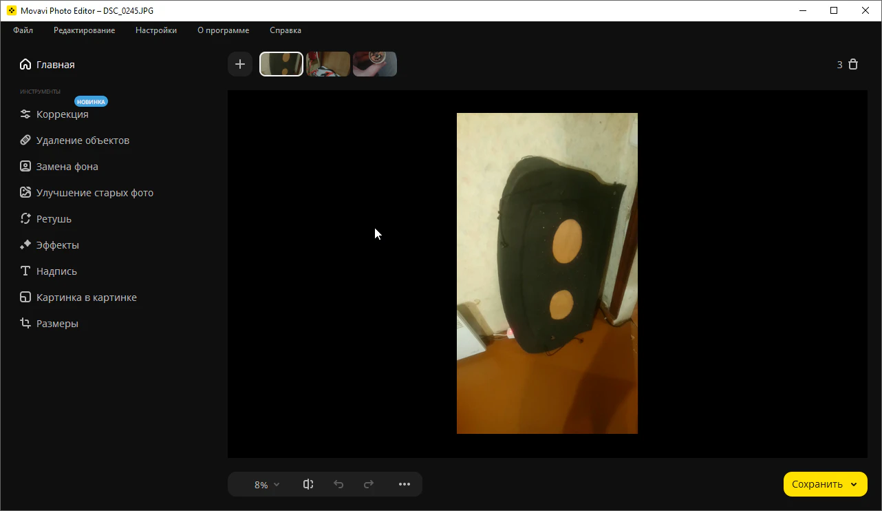882x511 pixels.
Task: Click the Коррекция sliders icon
Action: click(x=25, y=114)
